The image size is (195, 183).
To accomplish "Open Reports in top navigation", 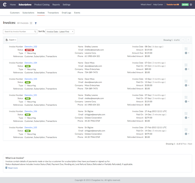I will [56, 4].
